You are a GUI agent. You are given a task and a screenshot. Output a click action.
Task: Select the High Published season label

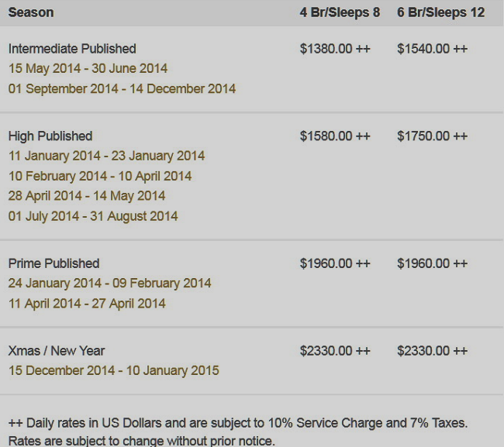[50, 136]
